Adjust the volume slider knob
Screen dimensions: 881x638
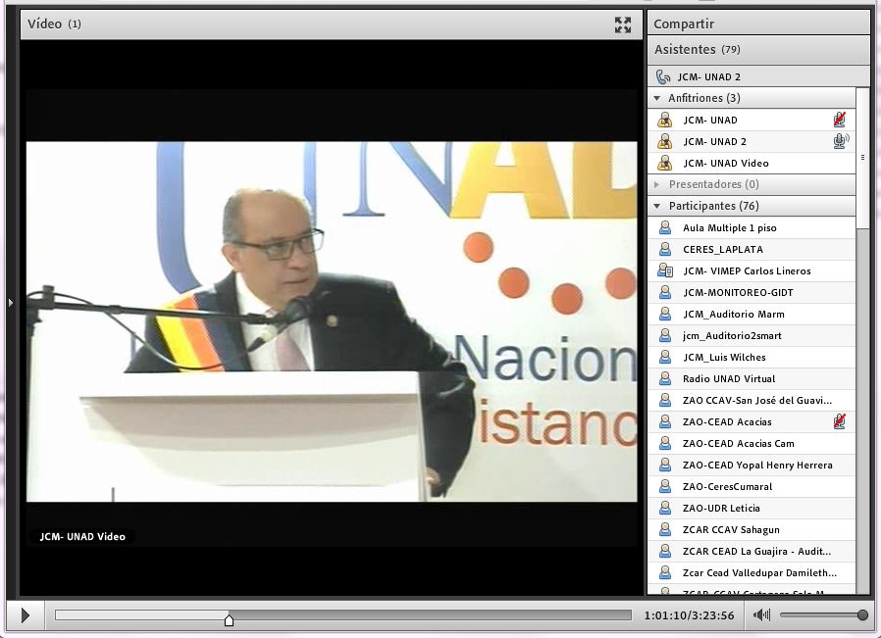(862, 615)
